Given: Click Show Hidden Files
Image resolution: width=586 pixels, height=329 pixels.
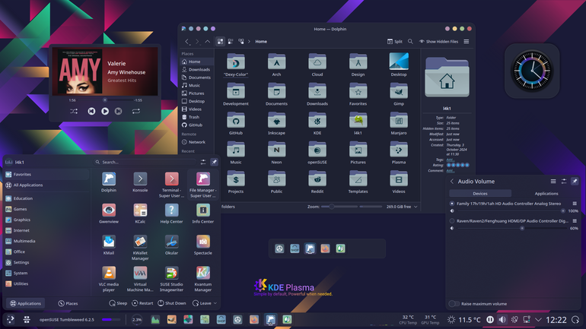Looking at the screenshot, I should coord(438,41).
